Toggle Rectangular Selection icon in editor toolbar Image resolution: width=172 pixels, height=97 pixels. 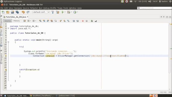56,21
